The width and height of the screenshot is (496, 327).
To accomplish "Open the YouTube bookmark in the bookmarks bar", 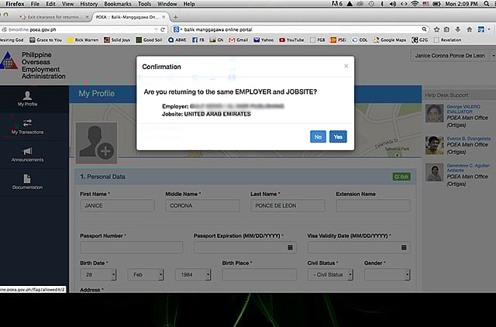I will point(292,39).
